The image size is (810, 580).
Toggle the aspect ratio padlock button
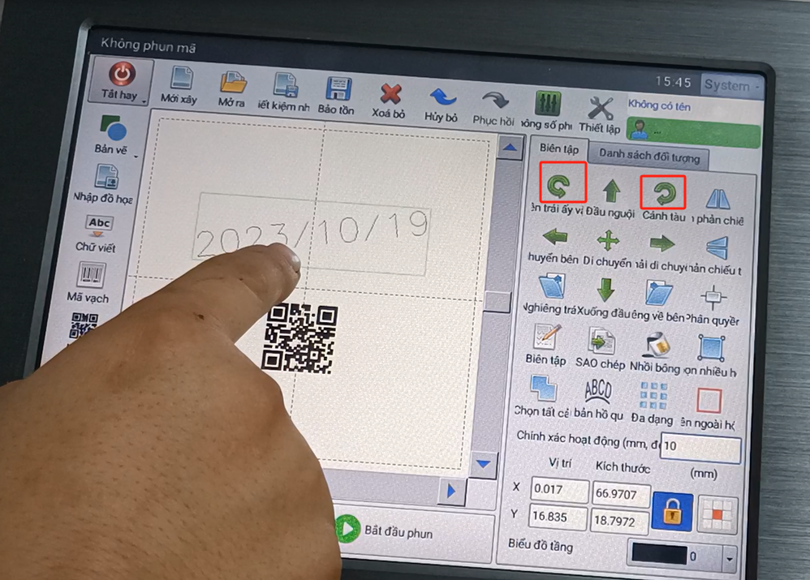[x=672, y=512]
